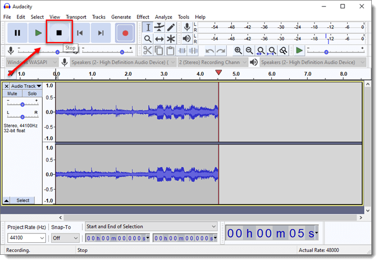Open audio position time format dropdown

pos(317,233)
